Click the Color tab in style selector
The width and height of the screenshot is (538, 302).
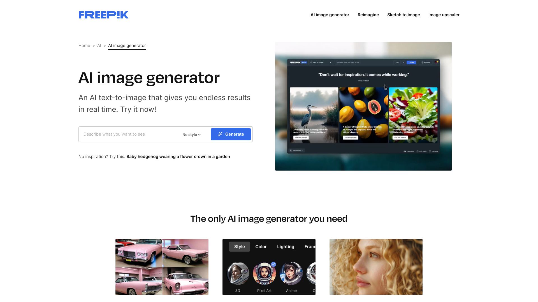(261, 246)
